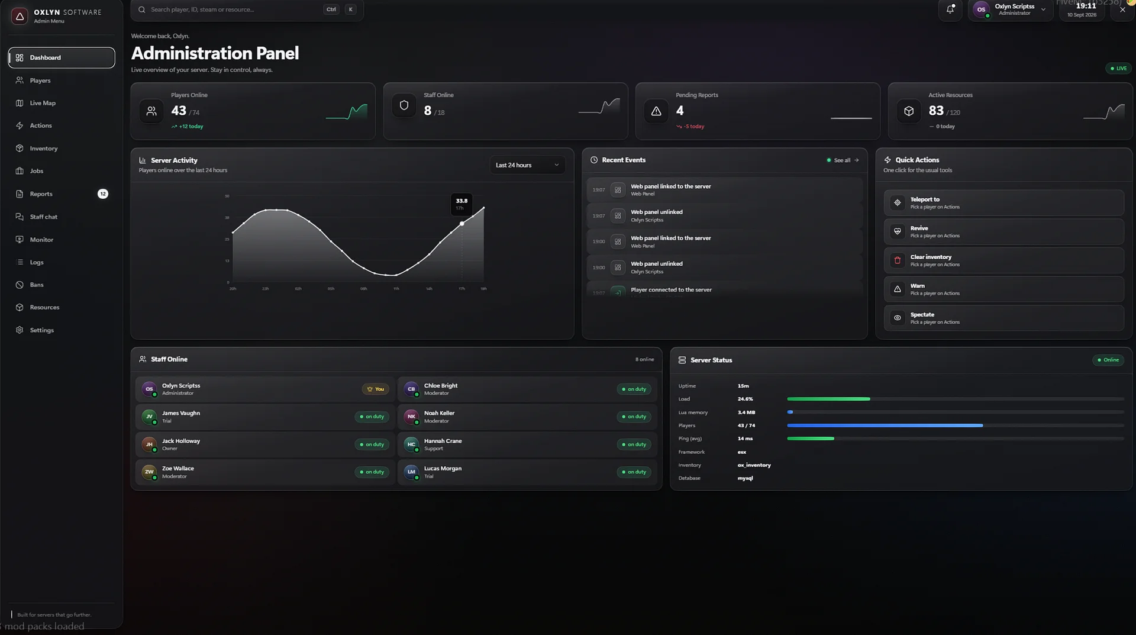Click the Load progress bar
This screenshot has width=1136, height=635.
[956, 399]
